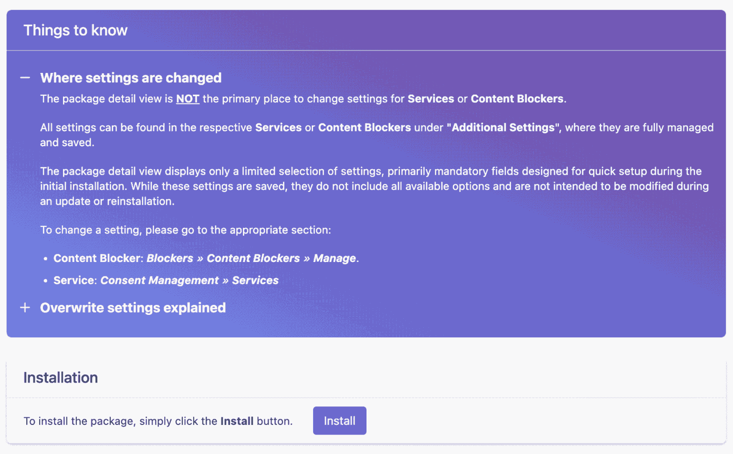Viewport: 733px width, 454px height.
Task: Click the 'Where settings are changed' heading
Action: 131,78
